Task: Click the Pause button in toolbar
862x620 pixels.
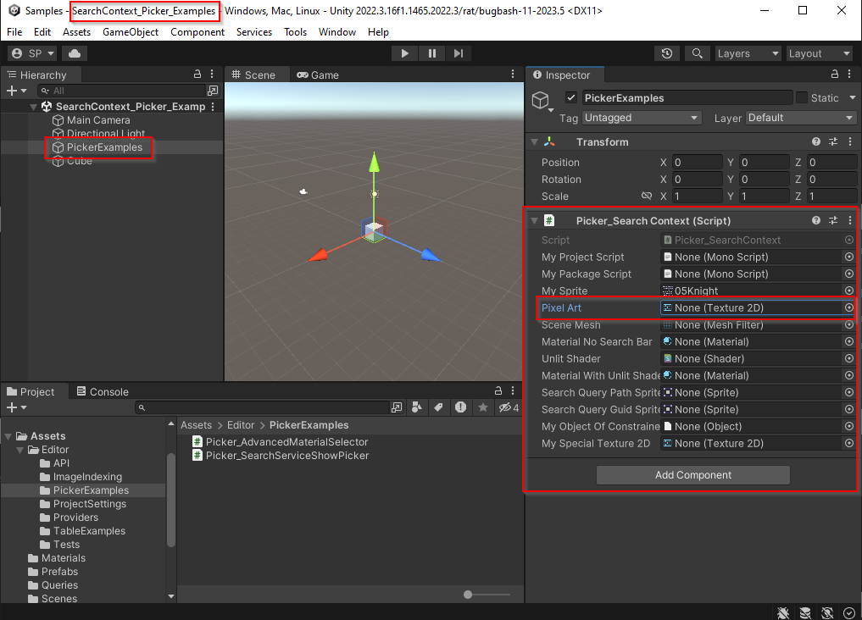Action: pyautogui.click(x=432, y=53)
